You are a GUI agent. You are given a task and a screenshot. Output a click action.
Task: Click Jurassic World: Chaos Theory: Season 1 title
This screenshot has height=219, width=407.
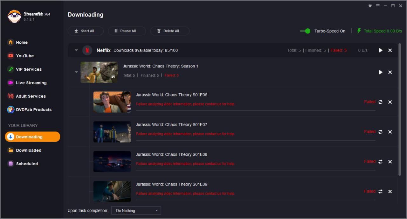coord(161,66)
